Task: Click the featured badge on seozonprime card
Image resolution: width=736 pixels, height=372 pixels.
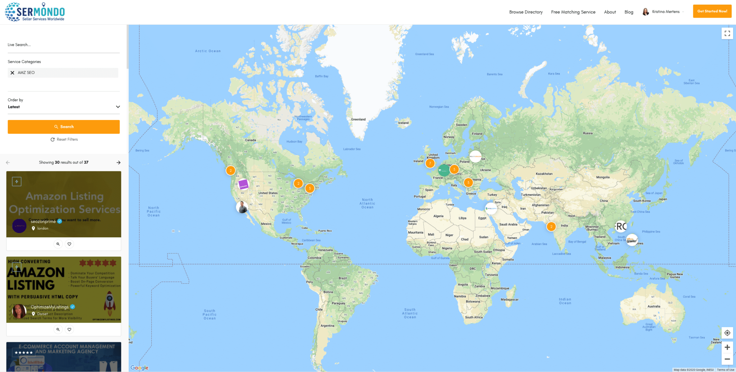Action: [17, 181]
